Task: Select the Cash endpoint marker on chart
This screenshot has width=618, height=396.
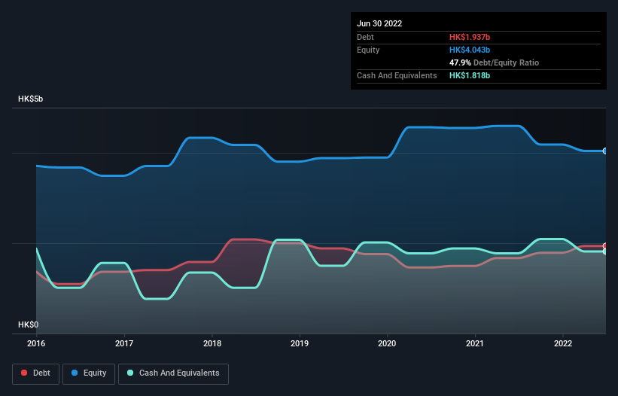Action: point(605,251)
